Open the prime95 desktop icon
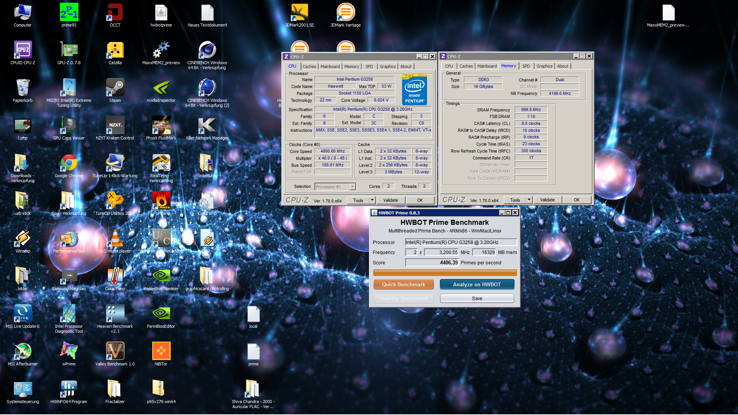This screenshot has height=415, width=738. coord(69,15)
